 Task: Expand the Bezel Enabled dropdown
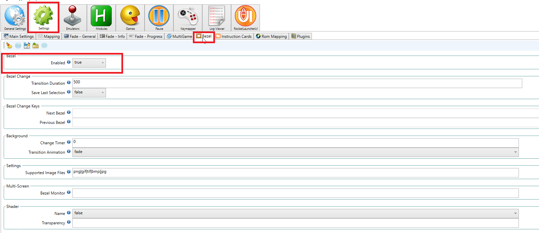[x=89, y=63]
